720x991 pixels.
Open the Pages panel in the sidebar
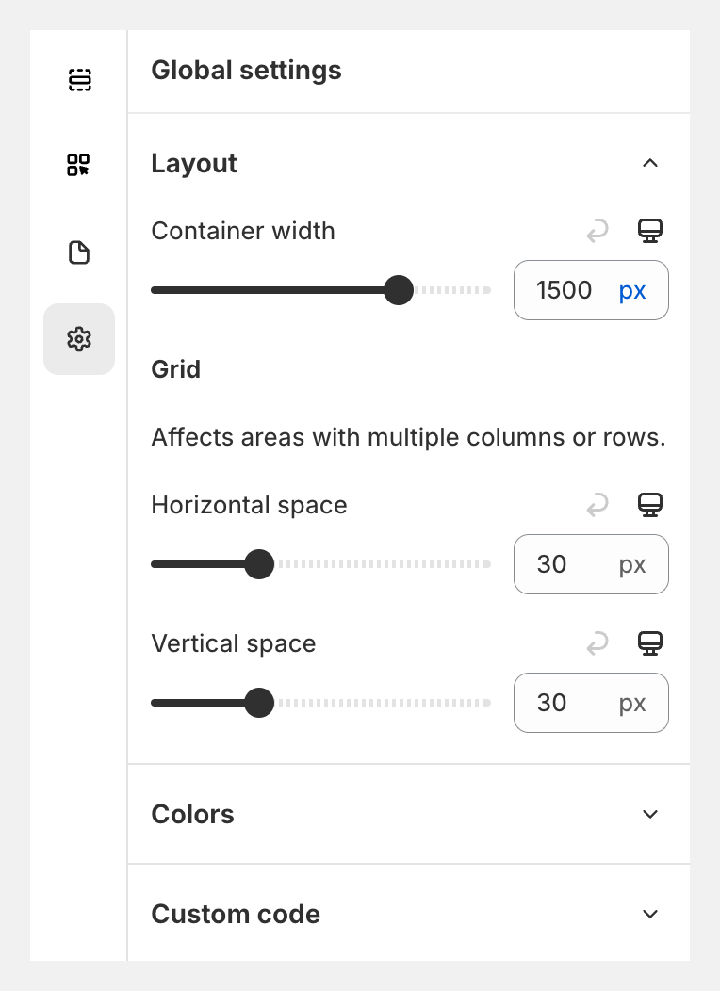click(79, 252)
